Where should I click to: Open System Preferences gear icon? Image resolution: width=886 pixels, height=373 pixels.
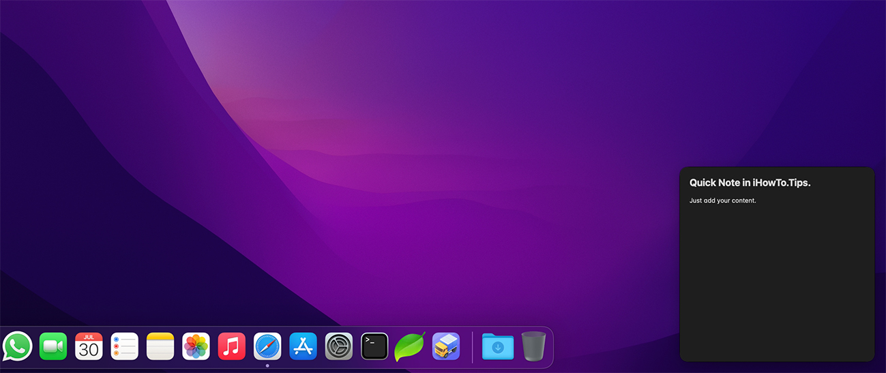[339, 346]
